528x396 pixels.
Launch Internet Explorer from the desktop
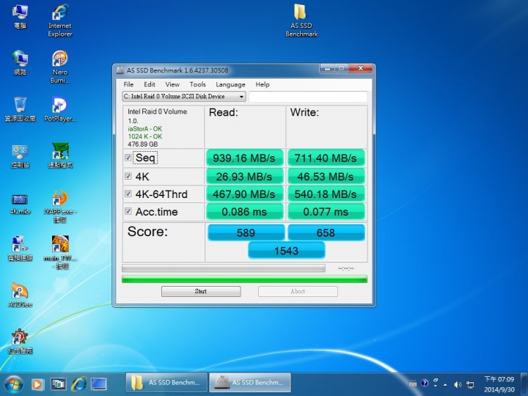tap(60, 21)
